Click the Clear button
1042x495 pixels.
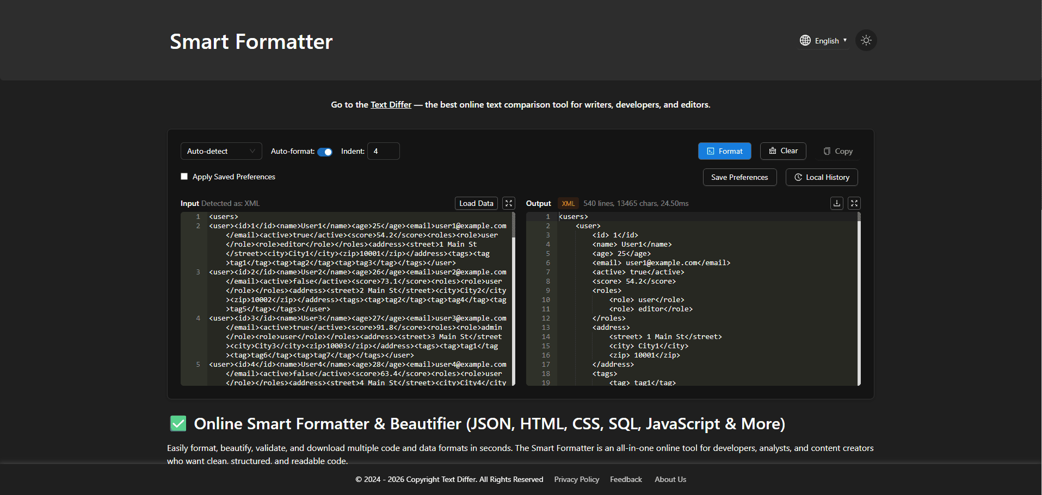tap(782, 151)
